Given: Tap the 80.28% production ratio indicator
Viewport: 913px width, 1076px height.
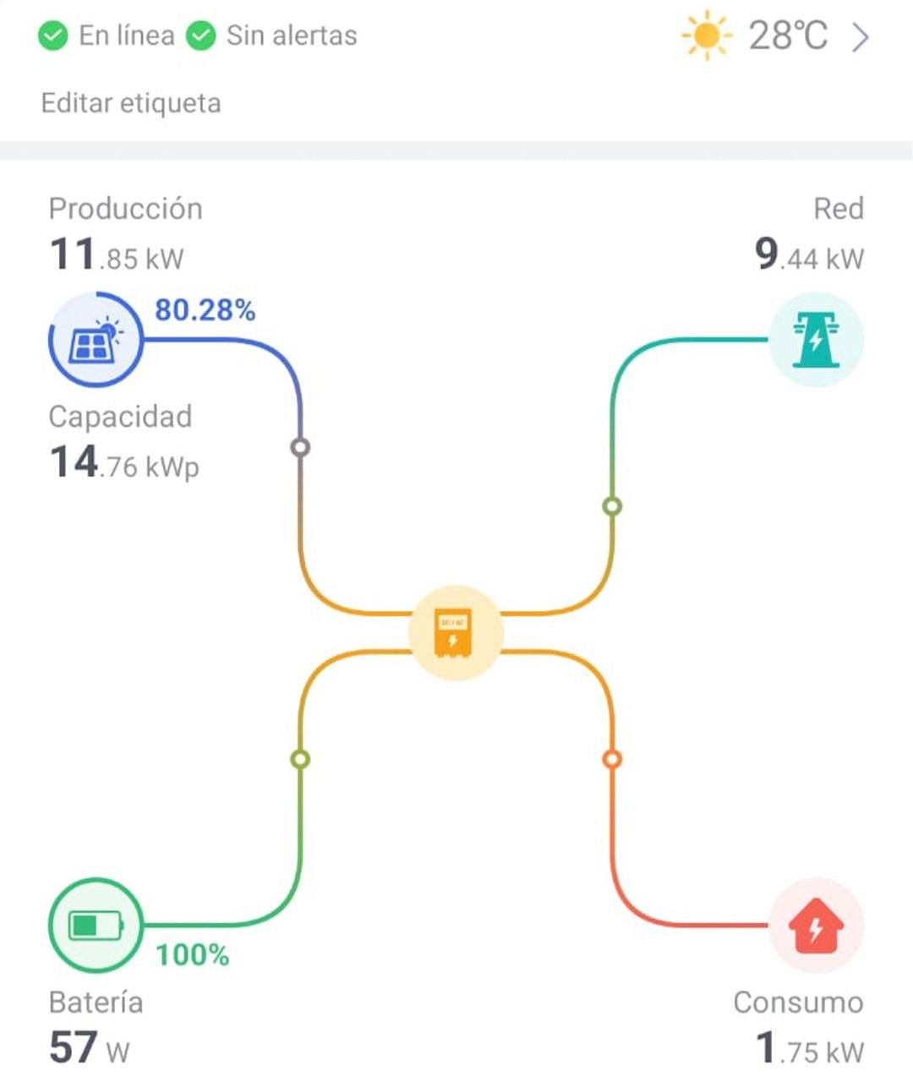Looking at the screenshot, I should (205, 310).
